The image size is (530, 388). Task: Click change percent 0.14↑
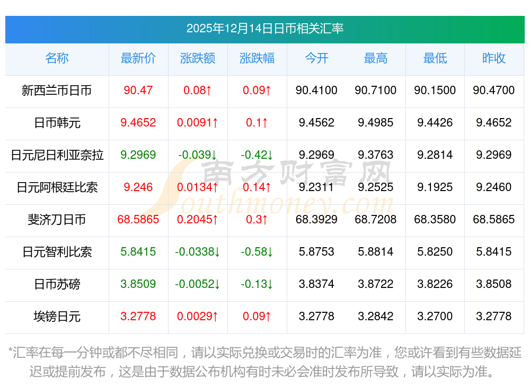point(257,187)
